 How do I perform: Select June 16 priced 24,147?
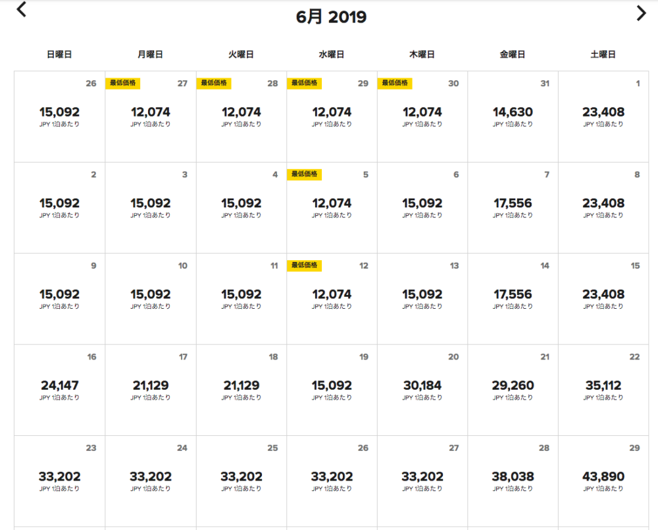tap(60, 390)
